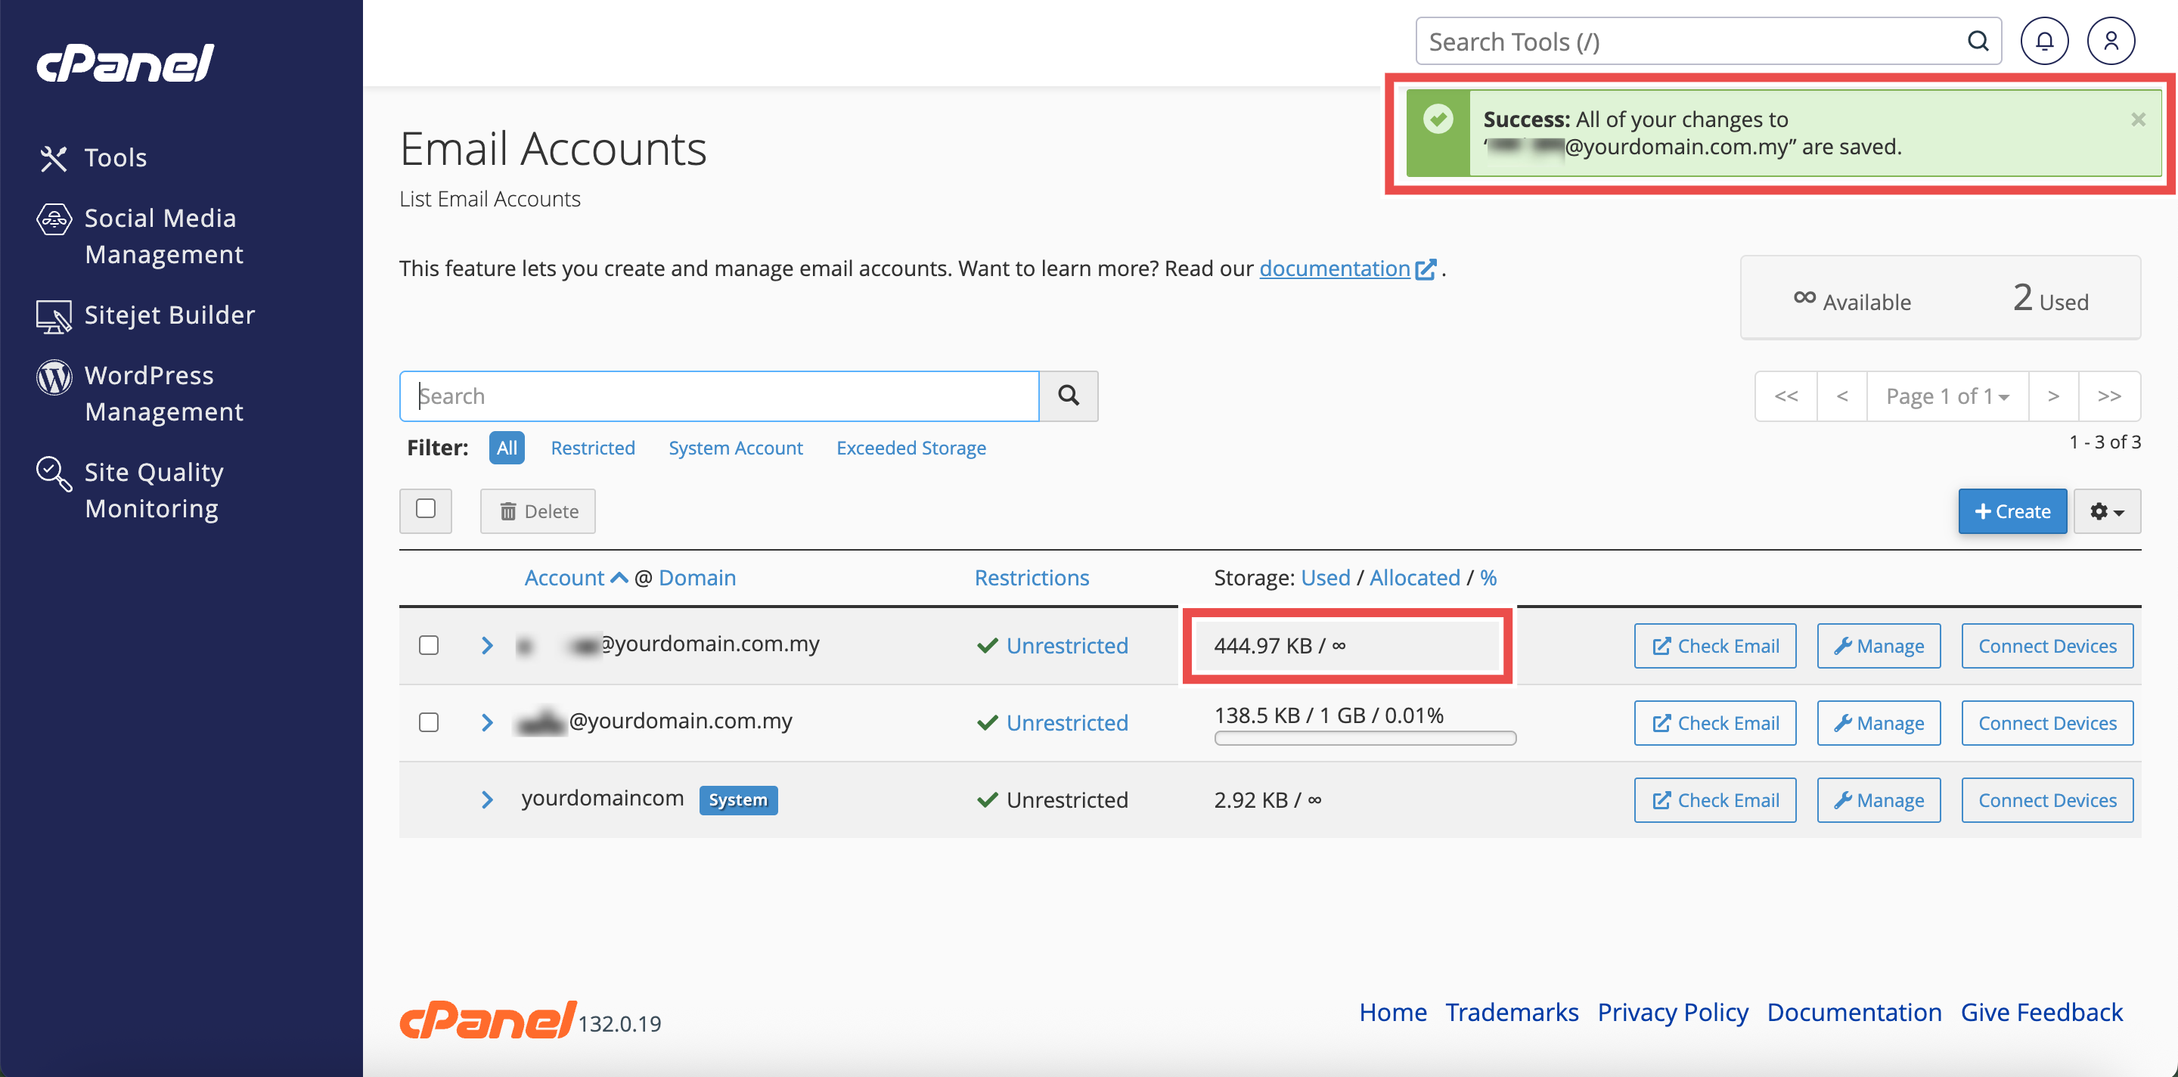
Task: Check the first email account checkbox
Action: coord(429,645)
